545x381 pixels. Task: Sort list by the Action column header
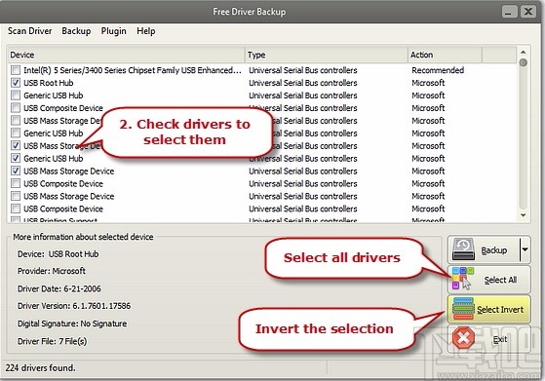click(x=445, y=55)
